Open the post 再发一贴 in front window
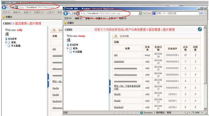 point(127,87)
